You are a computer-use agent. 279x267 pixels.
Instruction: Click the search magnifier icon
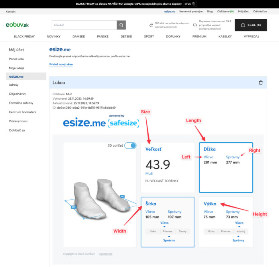tap(121, 25)
